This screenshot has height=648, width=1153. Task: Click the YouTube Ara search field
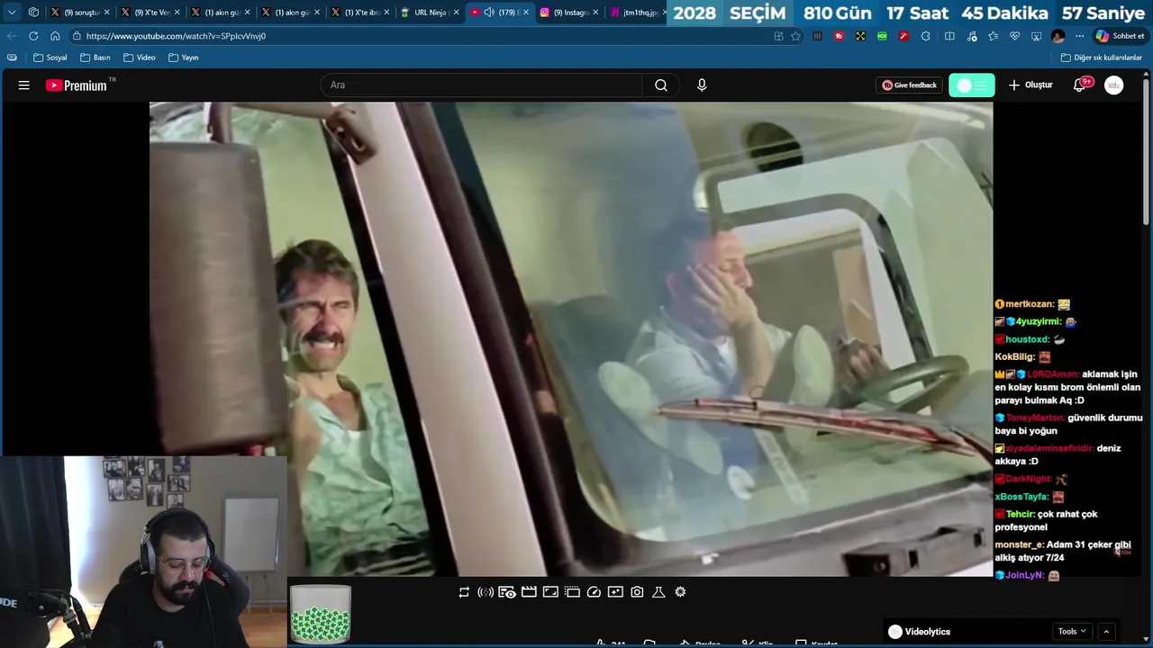click(x=481, y=85)
